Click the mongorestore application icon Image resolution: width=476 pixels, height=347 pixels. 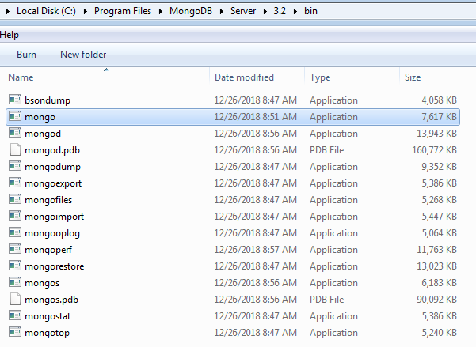click(15, 266)
